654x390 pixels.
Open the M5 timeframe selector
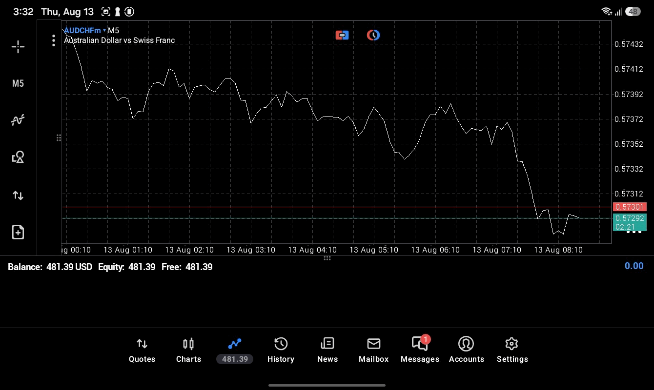tap(18, 83)
